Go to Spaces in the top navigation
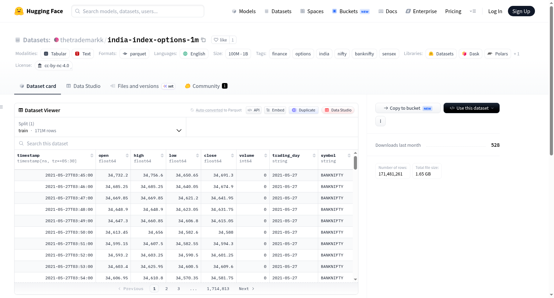554x298 pixels. click(312, 11)
